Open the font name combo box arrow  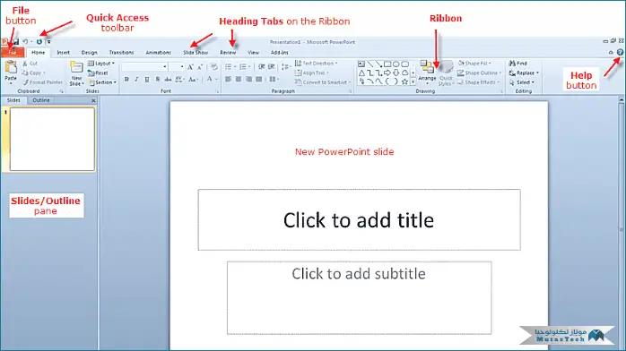(x=164, y=67)
